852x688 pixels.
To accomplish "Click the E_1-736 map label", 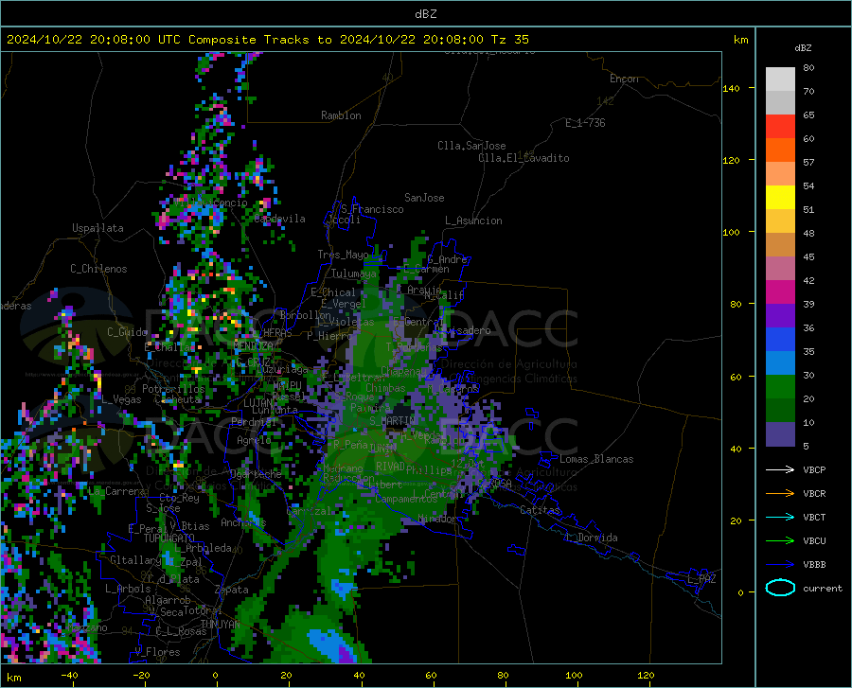I will [585, 123].
